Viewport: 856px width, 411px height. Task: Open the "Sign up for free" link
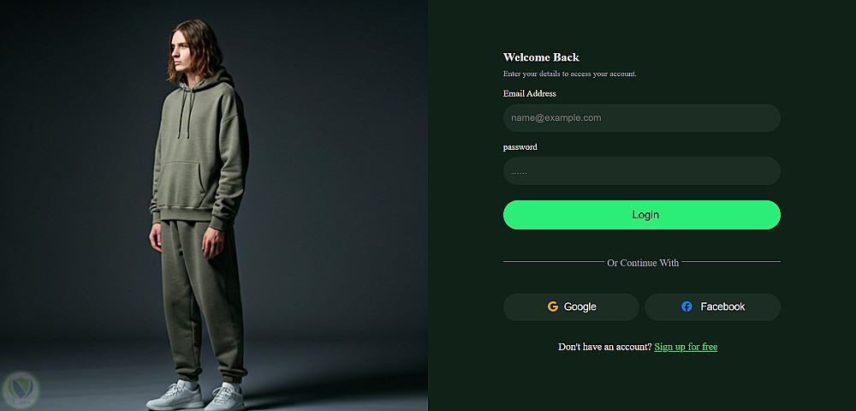(686, 347)
